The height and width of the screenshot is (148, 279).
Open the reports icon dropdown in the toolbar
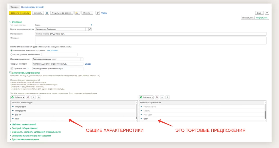[x=77, y=13]
